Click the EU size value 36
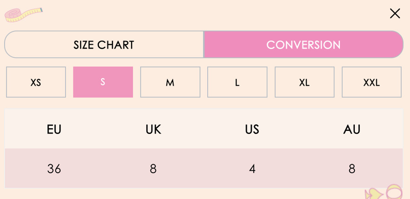 point(54,168)
